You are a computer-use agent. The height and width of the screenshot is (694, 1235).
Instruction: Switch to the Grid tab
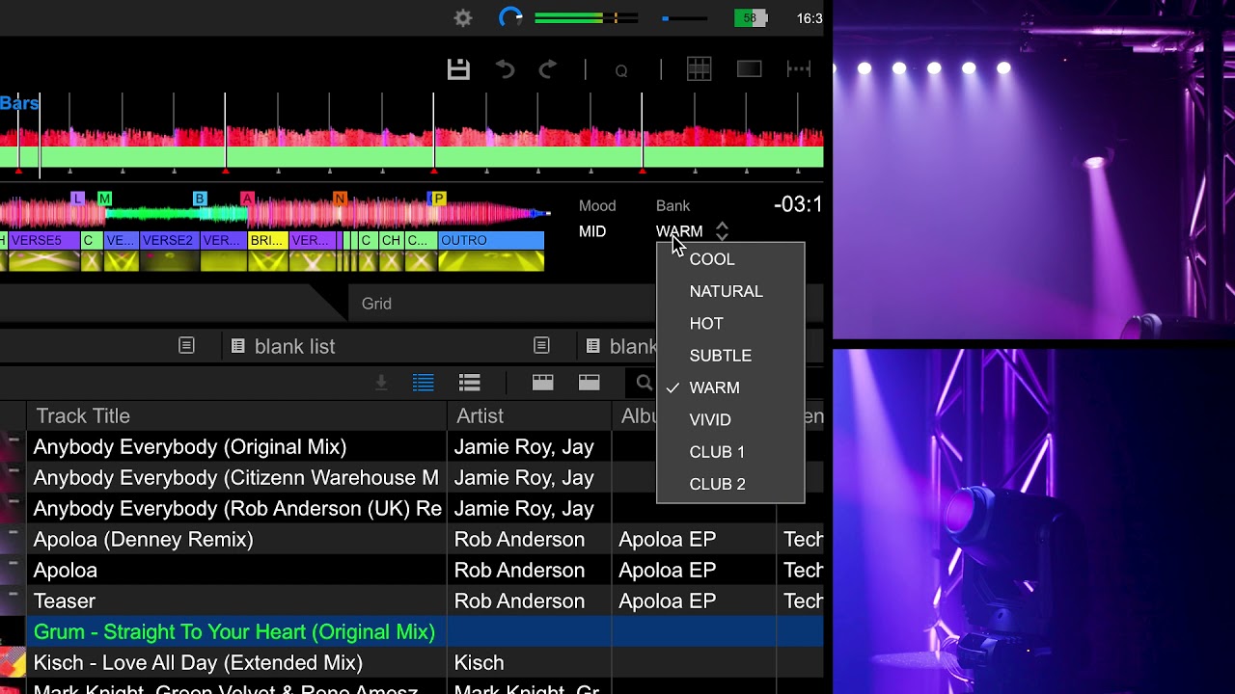coord(376,304)
